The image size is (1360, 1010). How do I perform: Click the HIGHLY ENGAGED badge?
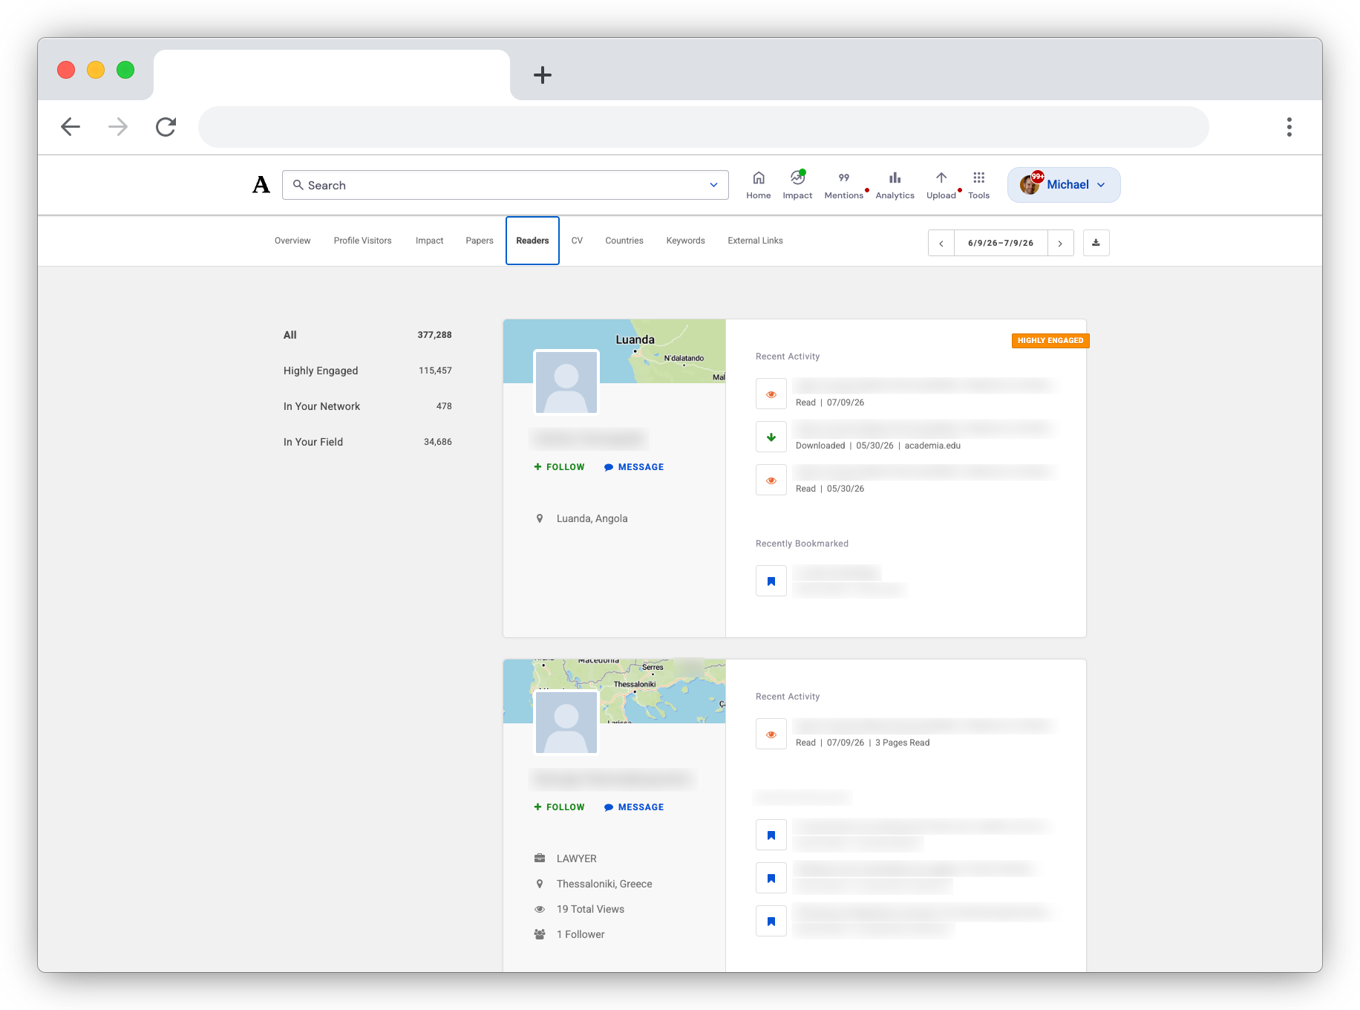pyautogui.click(x=1050, y=341)
